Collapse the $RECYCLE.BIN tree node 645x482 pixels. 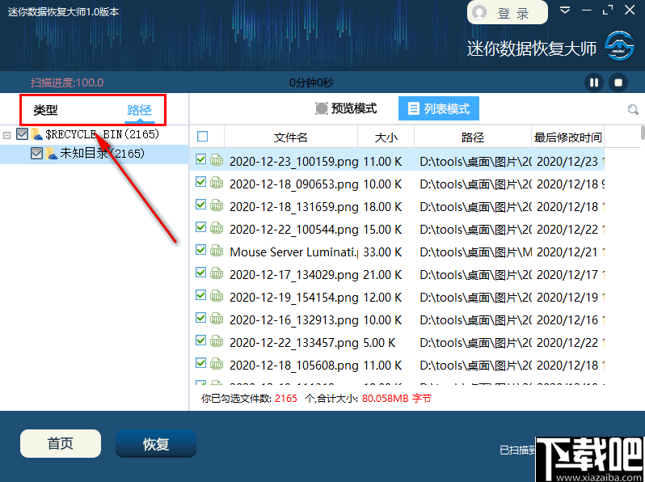pyautogui.click(x=6, y=135)
